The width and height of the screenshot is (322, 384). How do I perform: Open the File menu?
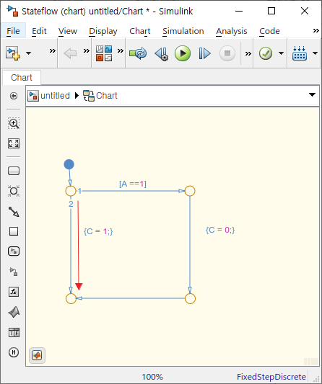13,31
